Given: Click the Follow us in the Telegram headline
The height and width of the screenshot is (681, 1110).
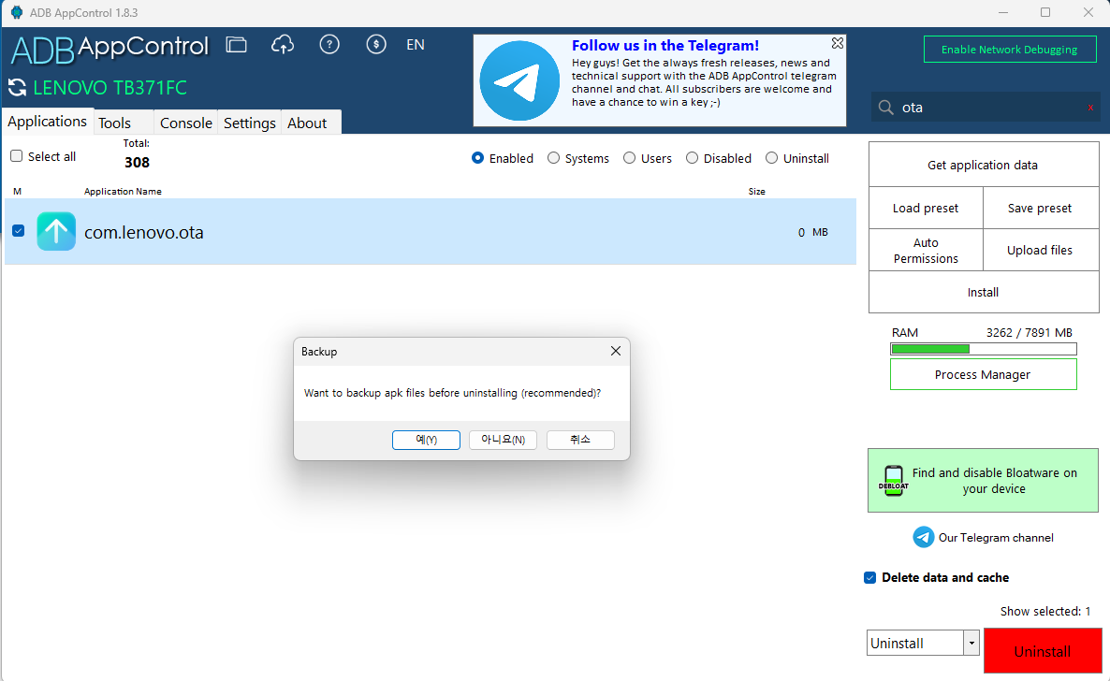Looking at the screenshot, I should point(665,45).
